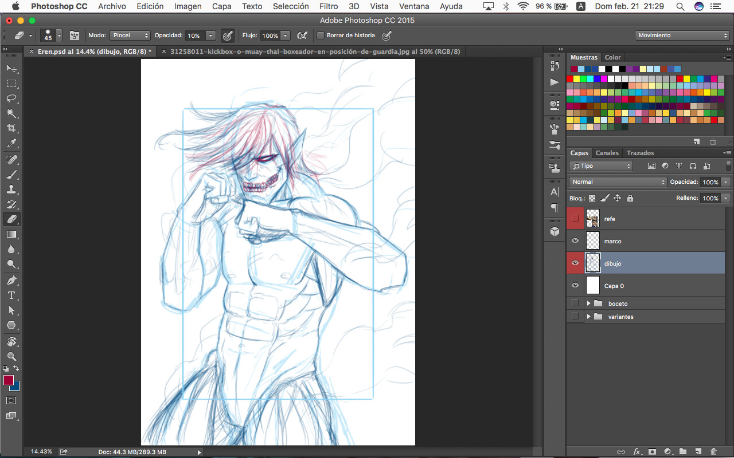Hide the marco layer
The height and width of the screenshot is (458, 734).
[575, 241]
